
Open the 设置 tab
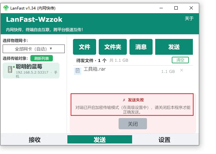click(164, 140)
